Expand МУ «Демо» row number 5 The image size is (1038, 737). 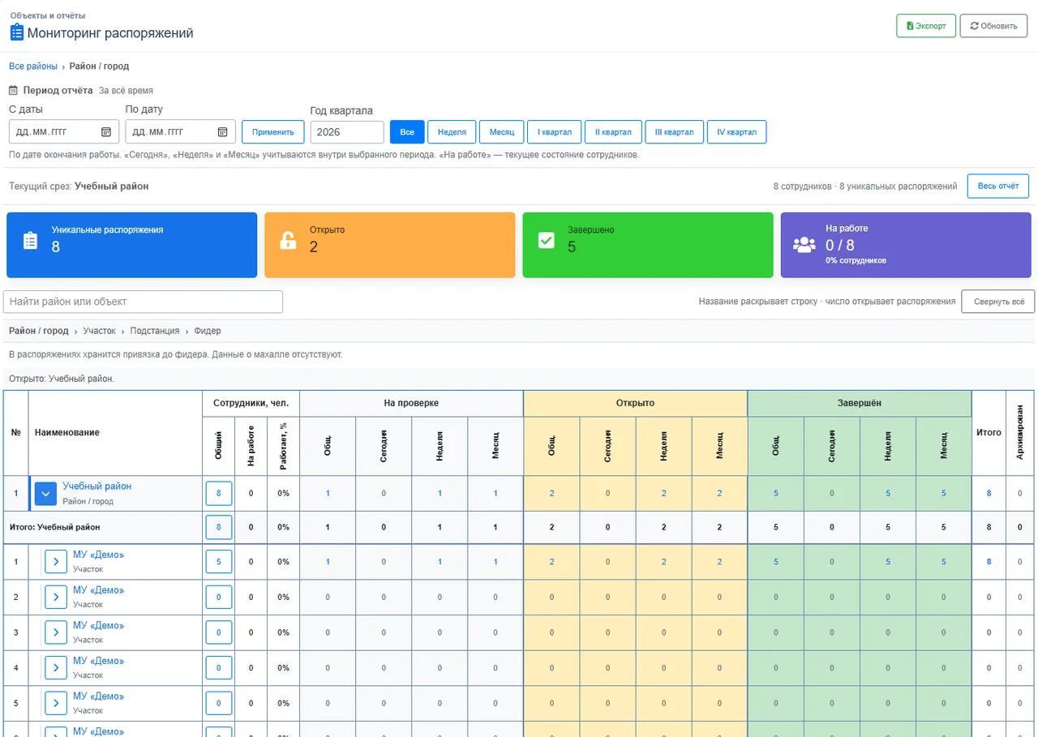55,703
